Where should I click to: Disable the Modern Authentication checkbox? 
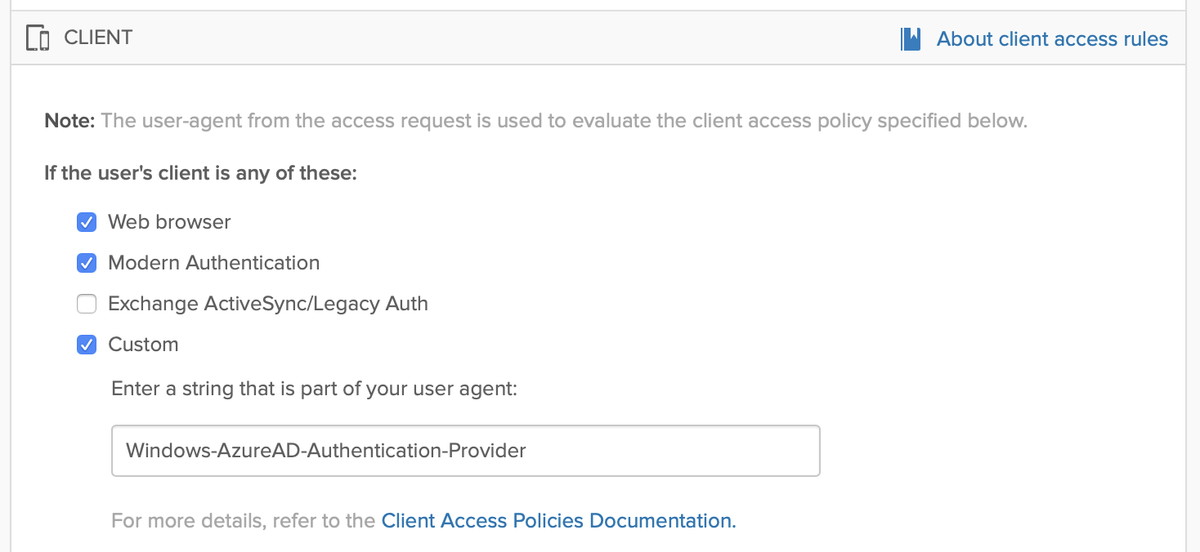87,263
